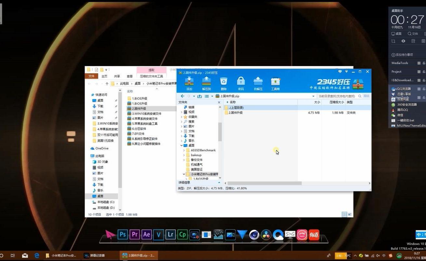Open the 2345好压 title bar menu dropdown
Image resolution: width=426 pixels, height=261 pixels.
point(347,72)
